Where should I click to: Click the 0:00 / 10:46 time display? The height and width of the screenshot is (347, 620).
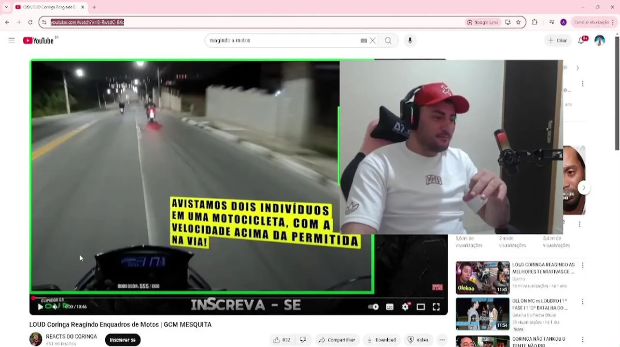coord(76,307)
